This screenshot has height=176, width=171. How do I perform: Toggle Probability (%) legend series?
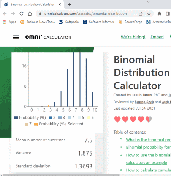point(30,118)
